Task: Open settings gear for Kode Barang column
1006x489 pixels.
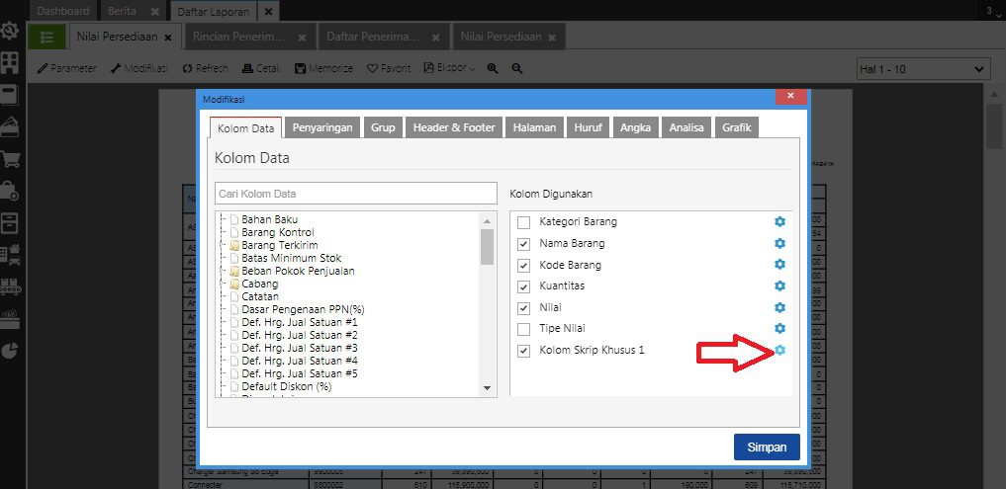Action: 779,264
